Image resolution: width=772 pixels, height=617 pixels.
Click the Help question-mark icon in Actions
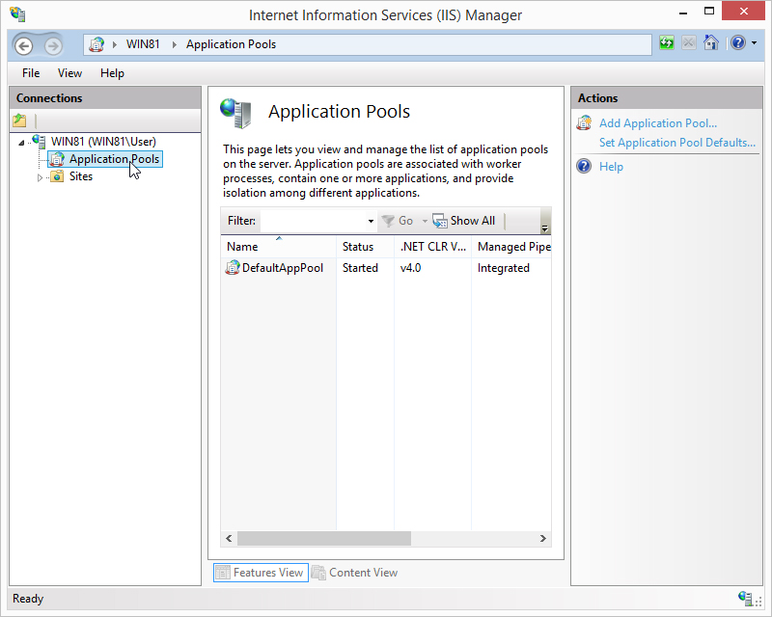click(x=584, y=167)
